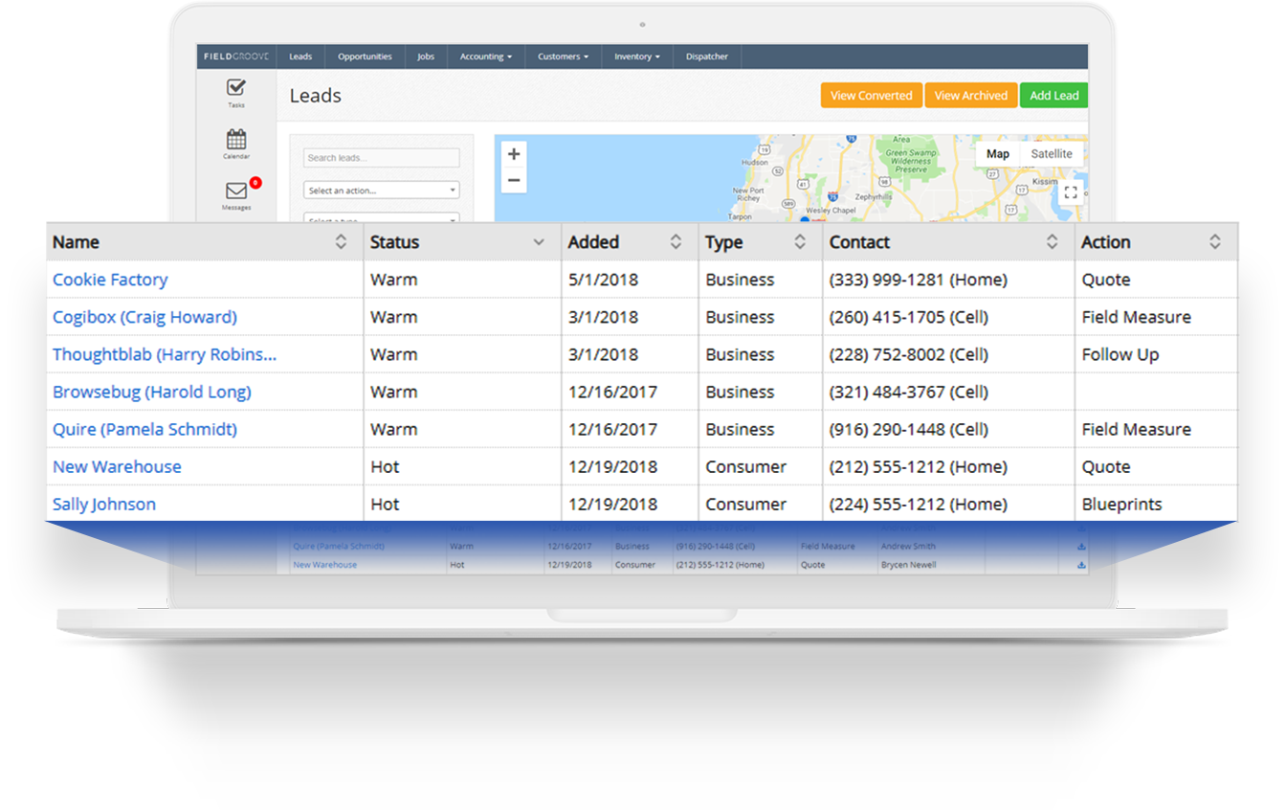This screenshot has height=810, width=1286.
Task: Open the Tasks checkmark icon in sidebar
Action: [x=236, y=88]
